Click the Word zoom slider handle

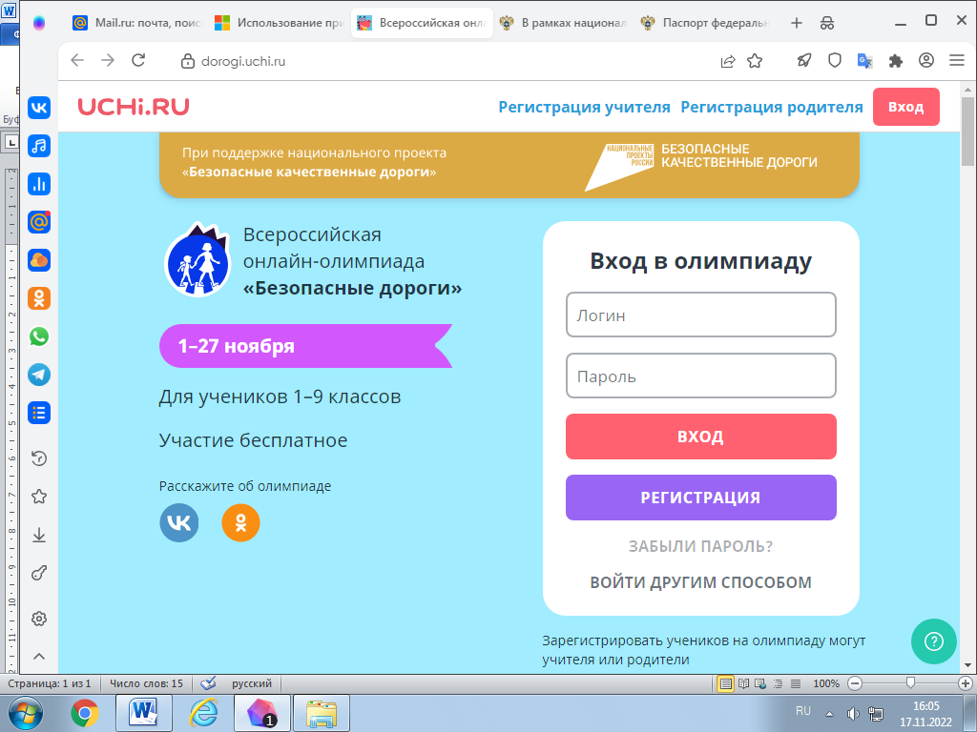[910, 683]
